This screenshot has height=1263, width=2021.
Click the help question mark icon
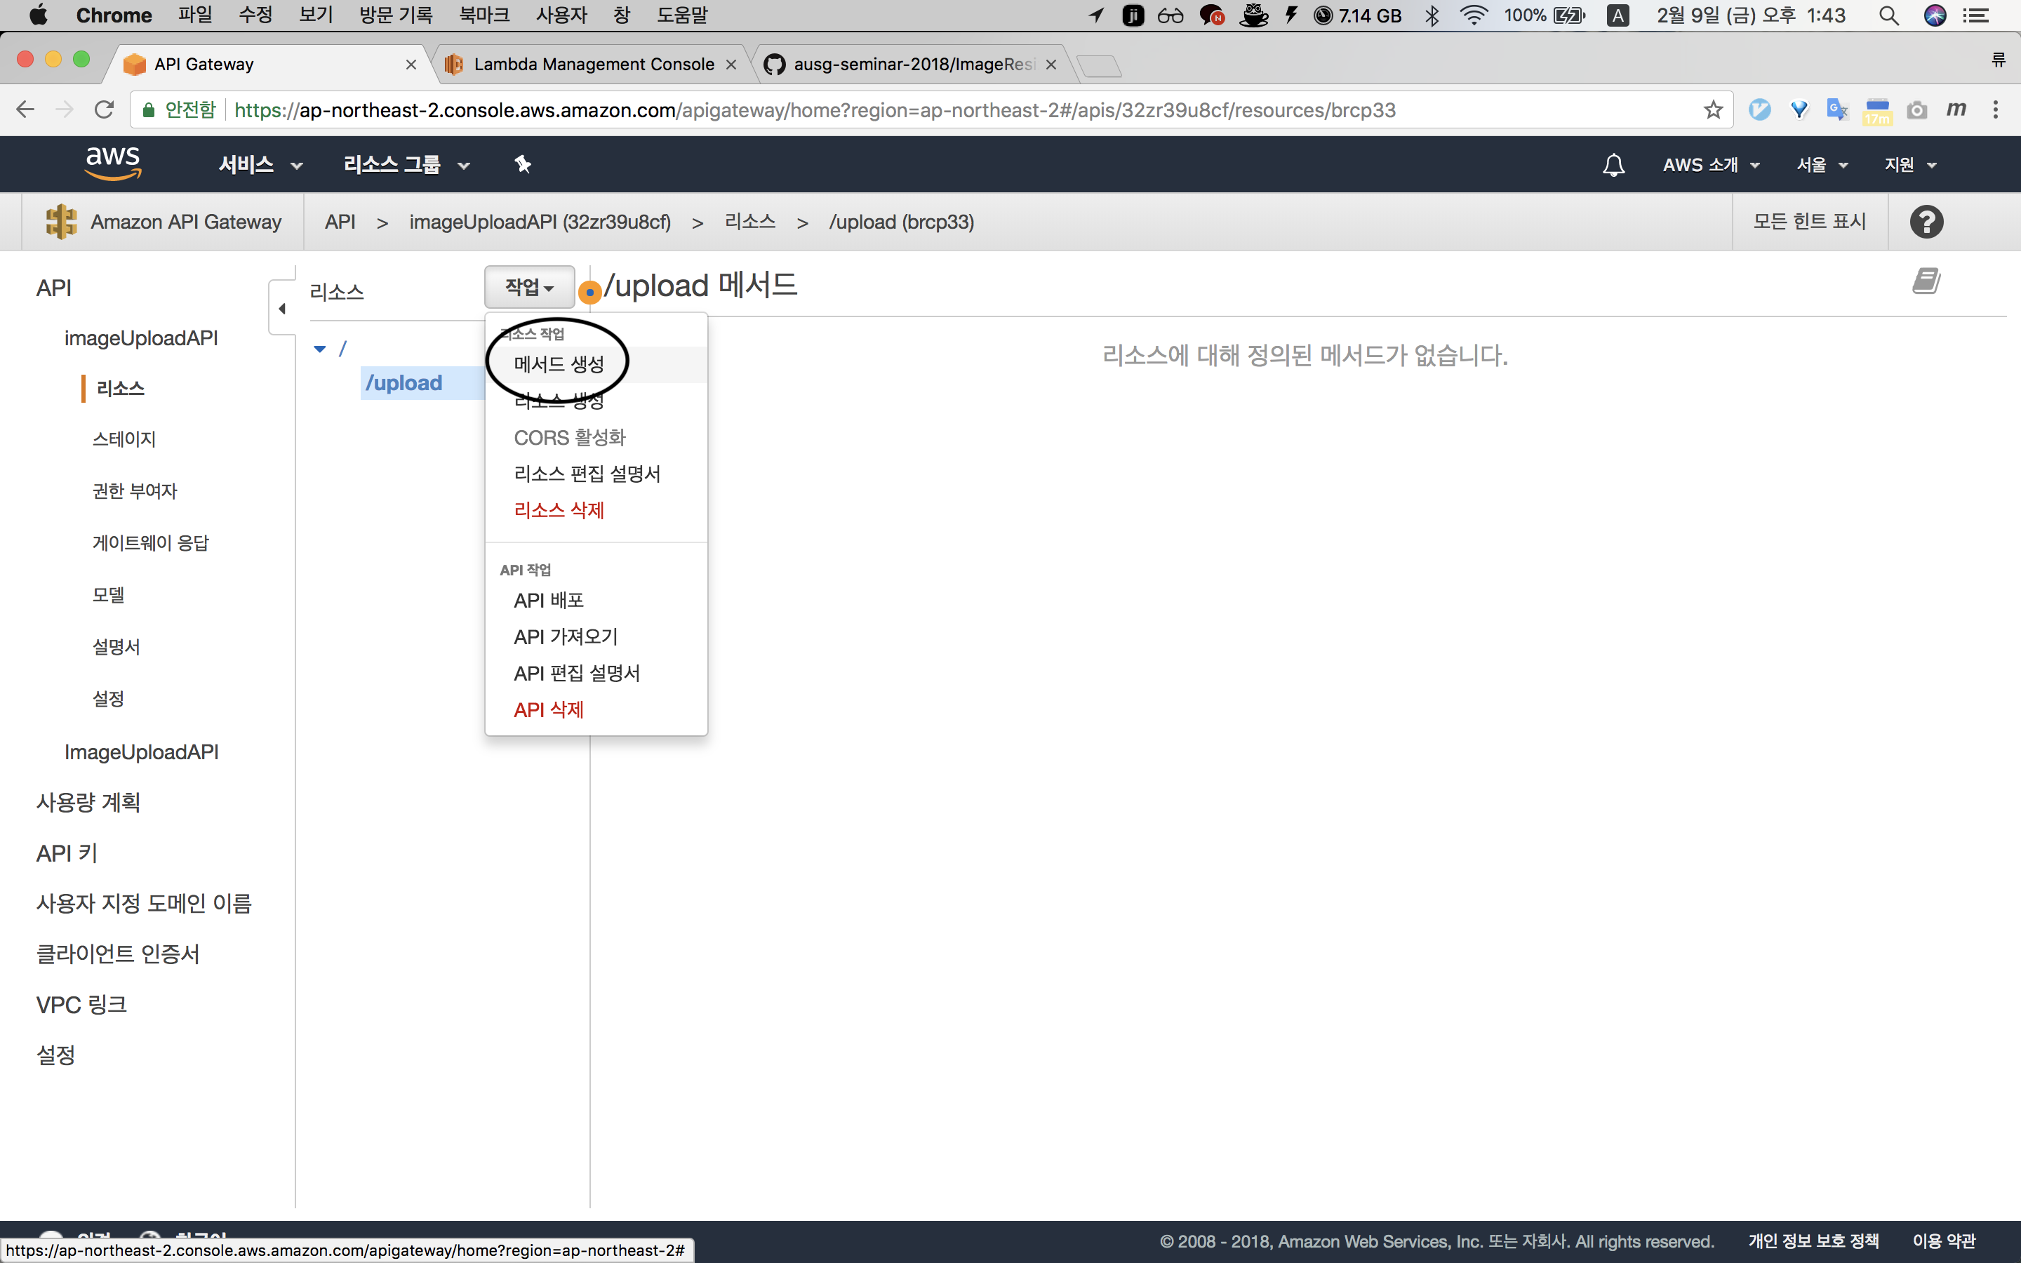[x=1926, y=221]
